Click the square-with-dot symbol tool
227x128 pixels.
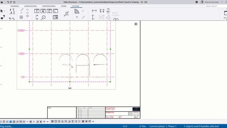coord(21,17)
